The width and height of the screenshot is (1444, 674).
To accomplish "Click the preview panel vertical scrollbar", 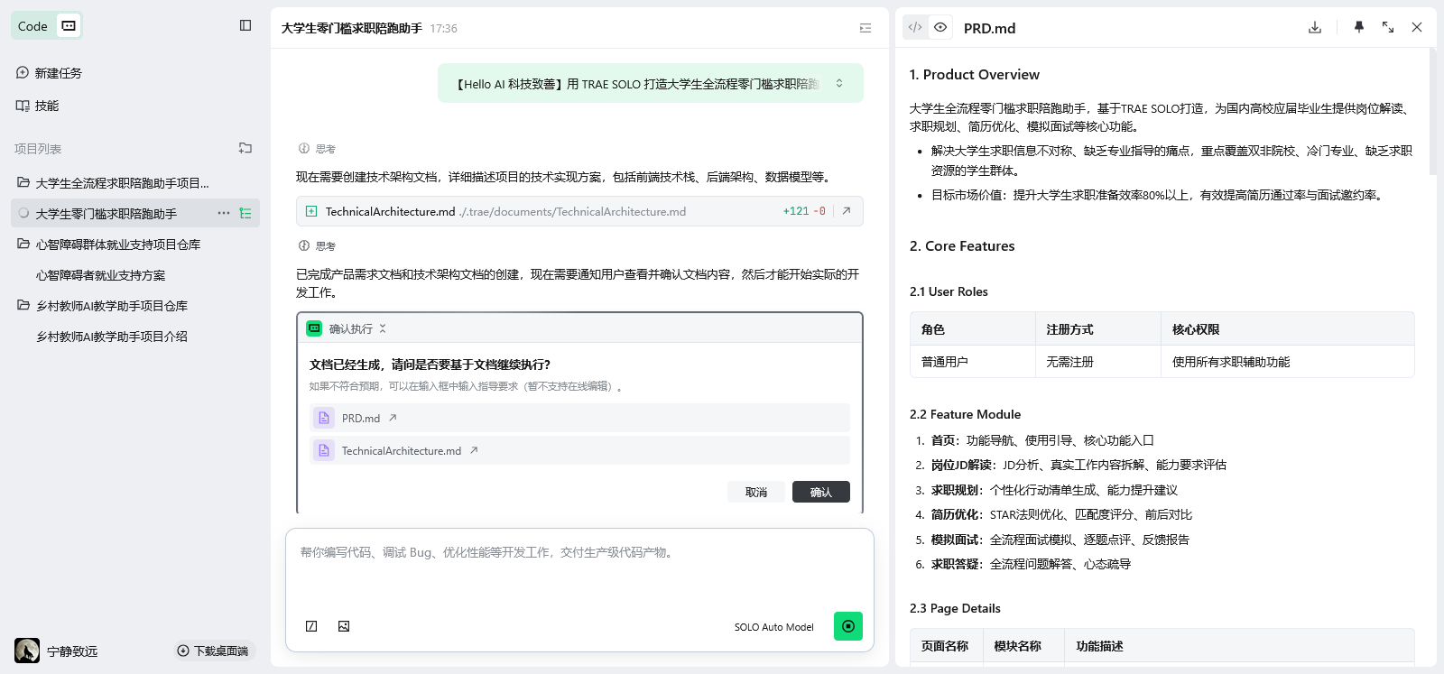I will pyautogui.click(x=1432, y=113).
